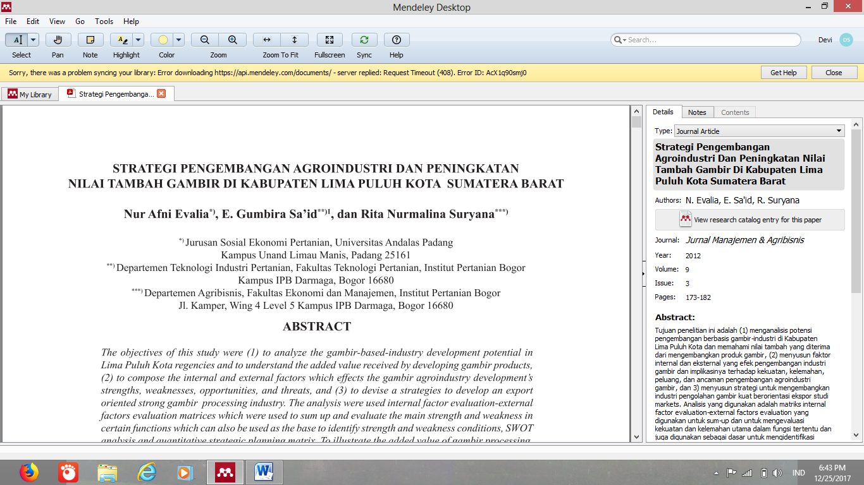864x485 pixels.
Task: Expand the Select tool dropdown arrow
Action: [34, 40]
